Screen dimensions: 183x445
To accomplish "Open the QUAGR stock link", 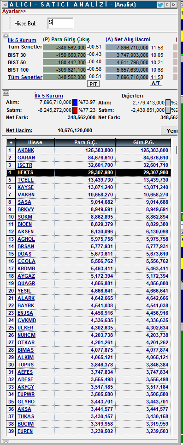I will point(26,283).
